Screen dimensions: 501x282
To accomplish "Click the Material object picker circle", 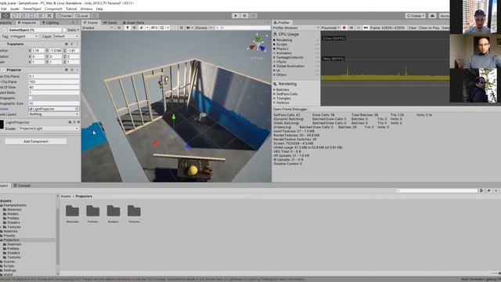I will coord(77,109).
